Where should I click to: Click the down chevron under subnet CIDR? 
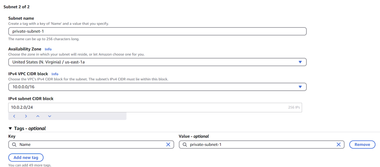pos(50,116)
